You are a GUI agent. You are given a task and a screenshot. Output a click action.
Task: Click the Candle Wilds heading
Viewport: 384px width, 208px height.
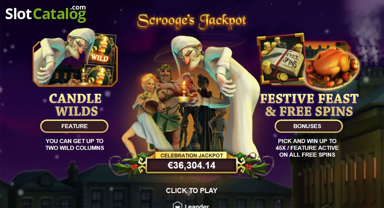point(76,105)
